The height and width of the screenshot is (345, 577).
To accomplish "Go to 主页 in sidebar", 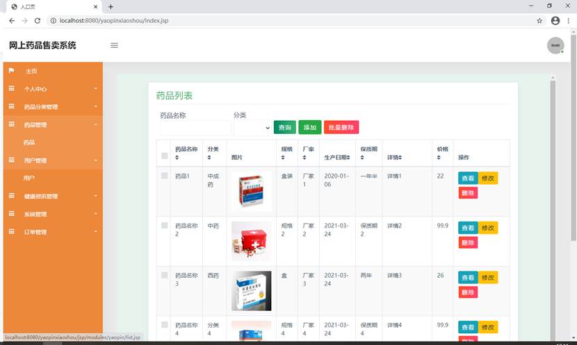I will tap(31, 71).
